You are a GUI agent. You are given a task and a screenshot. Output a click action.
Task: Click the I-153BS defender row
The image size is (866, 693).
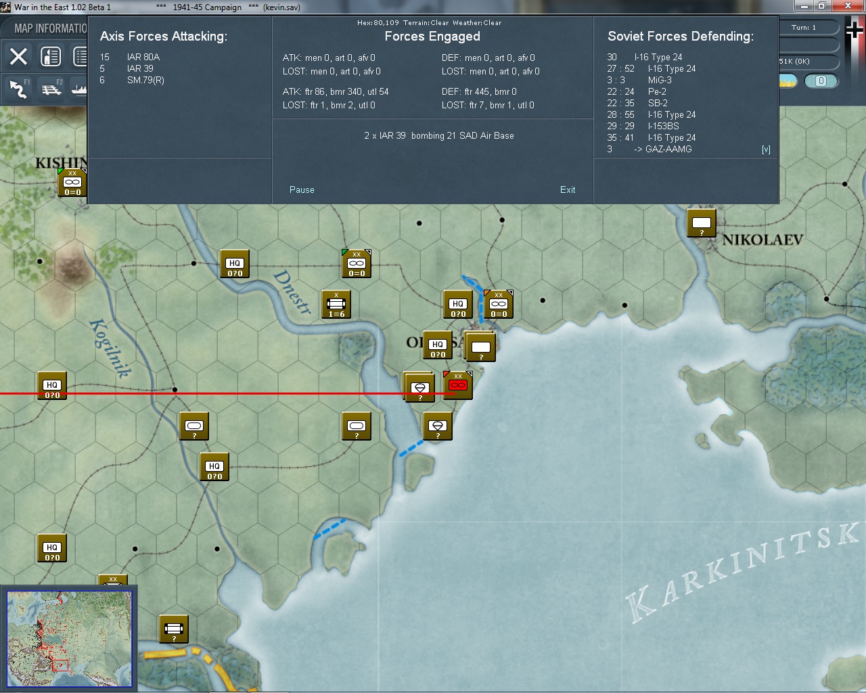pyautogui.click(x=643, y=126)
